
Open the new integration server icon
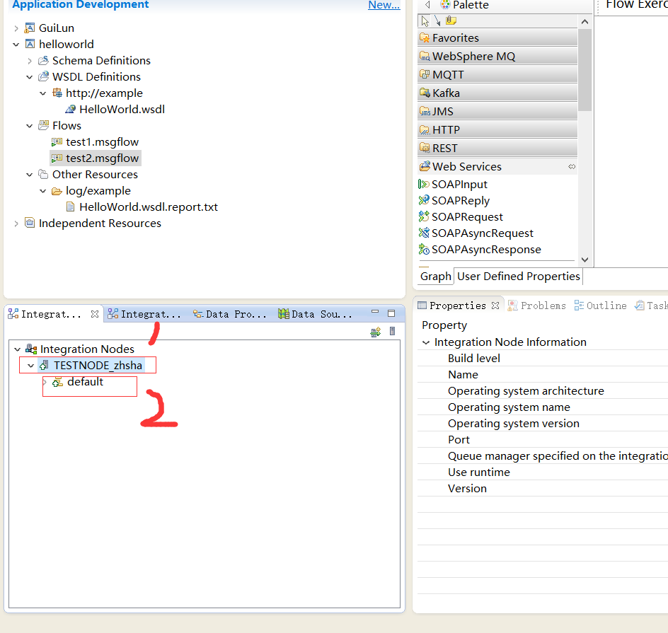[392, 331]
